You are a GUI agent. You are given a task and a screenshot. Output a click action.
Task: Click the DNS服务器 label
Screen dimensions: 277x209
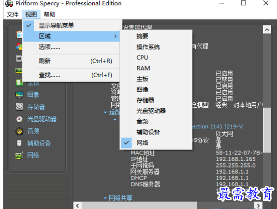tap(146, 184)
